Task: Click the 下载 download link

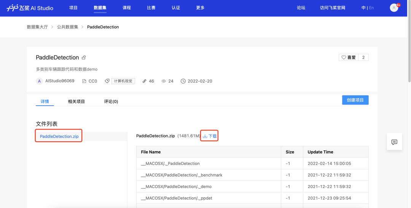Action: [210, 136]
